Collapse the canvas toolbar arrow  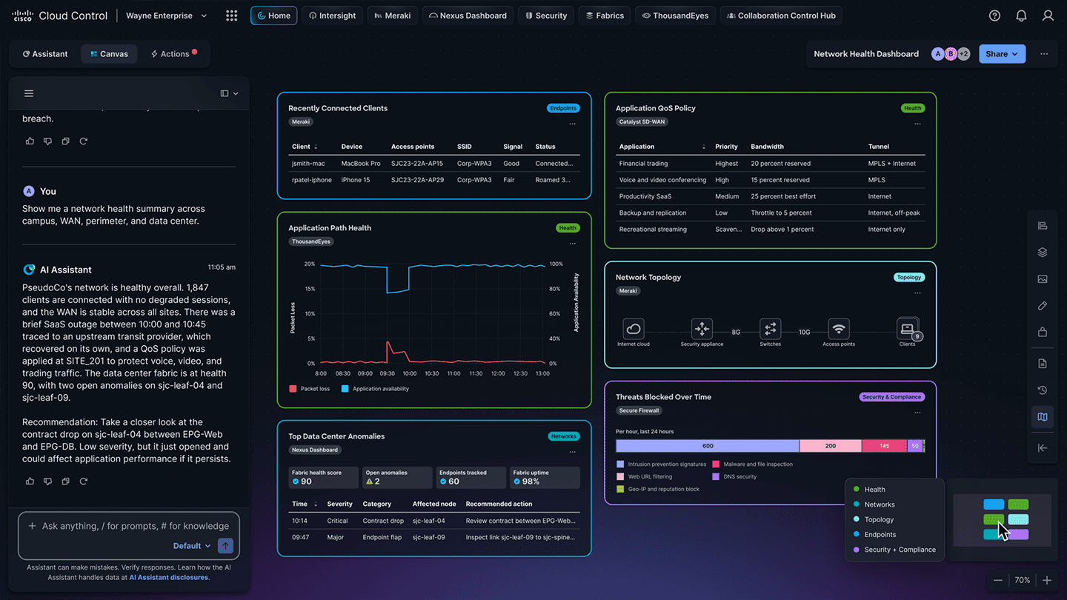(x=1043, y=447)
